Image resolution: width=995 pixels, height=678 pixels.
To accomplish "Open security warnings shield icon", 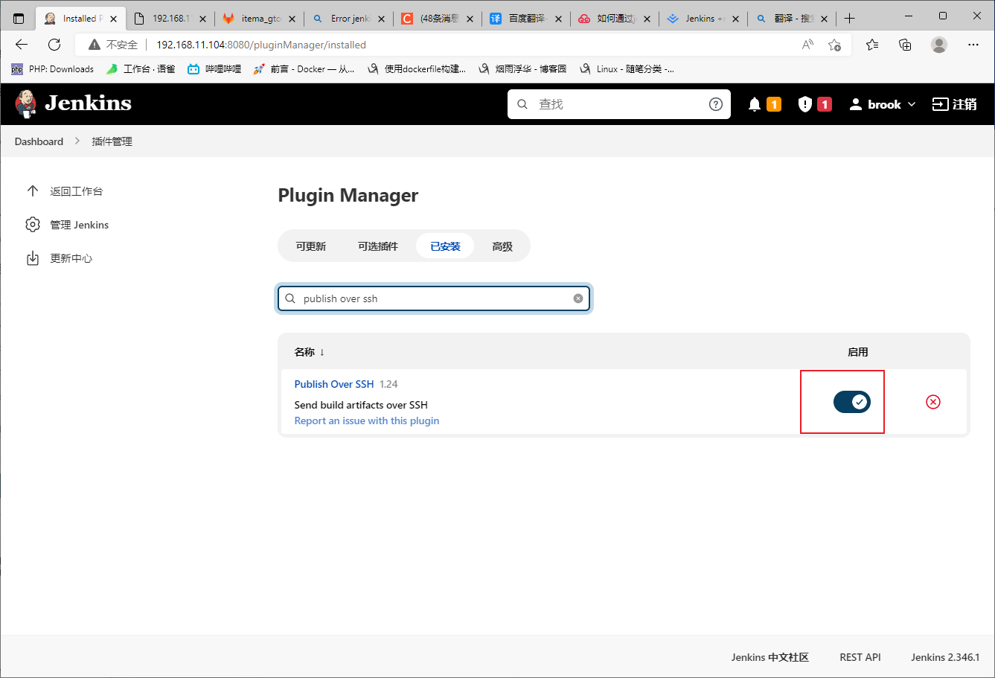I will tap(805, 104).
